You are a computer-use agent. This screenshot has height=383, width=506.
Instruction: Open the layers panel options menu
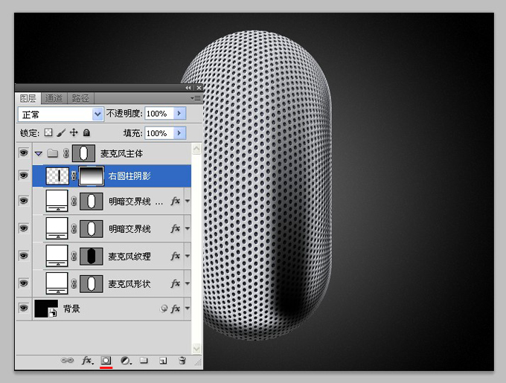click(196, 98)
